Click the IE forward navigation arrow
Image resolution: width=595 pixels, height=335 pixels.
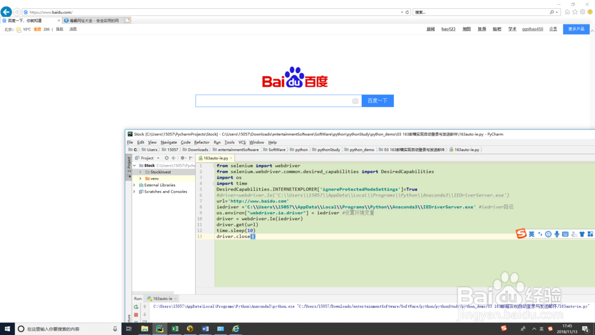pyautogui.click(x=17, y=12)
